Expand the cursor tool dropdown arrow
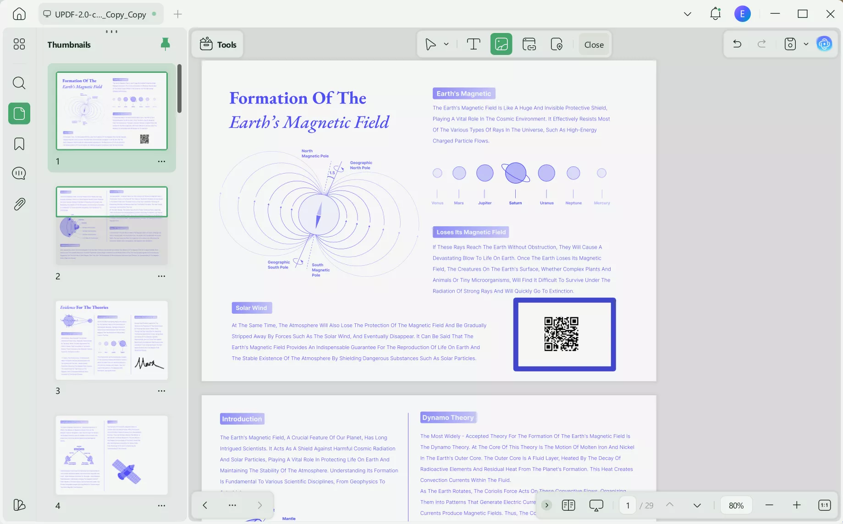This screenshot has width=843, height=524. coord(446,44)
